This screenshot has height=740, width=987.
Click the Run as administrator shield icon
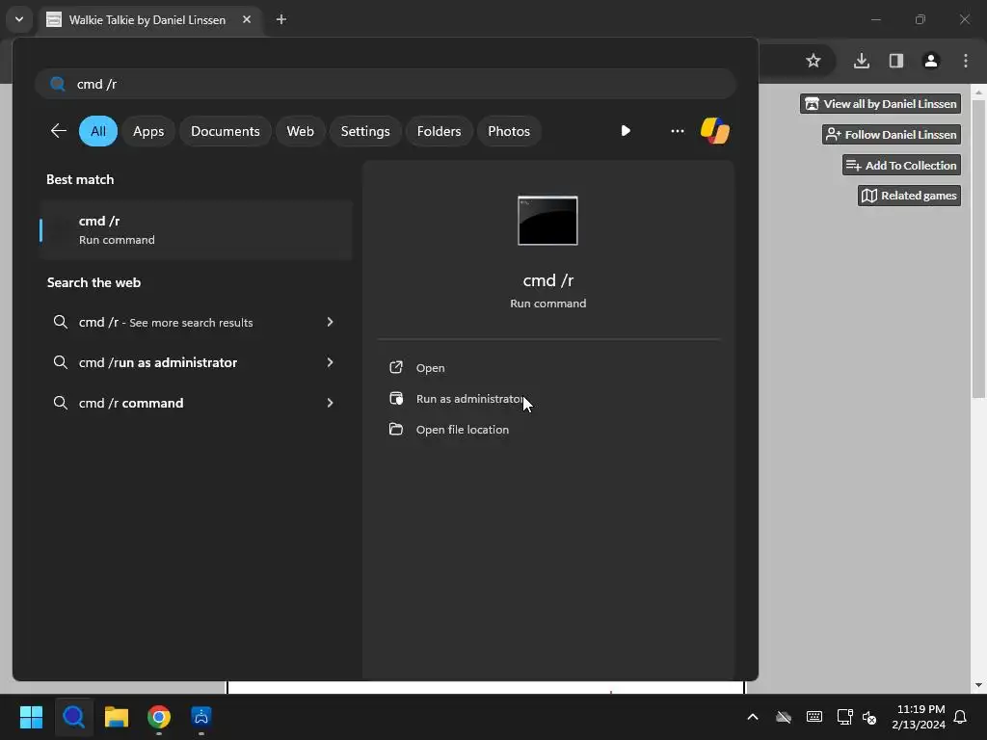(x=396, y=398)
